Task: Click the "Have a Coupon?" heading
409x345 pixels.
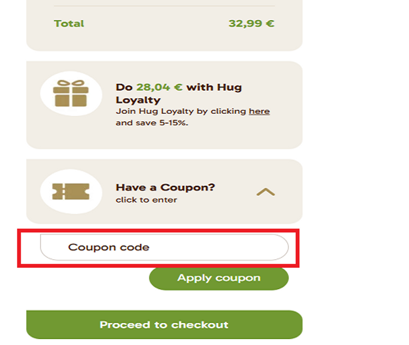Action: pos(165,187)
